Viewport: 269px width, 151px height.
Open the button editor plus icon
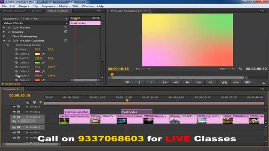point(264,83)
